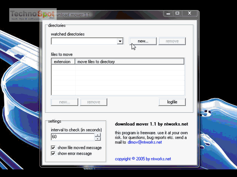237x177 pixels.
Task: Close the download mover window
Action: point(190,13)
